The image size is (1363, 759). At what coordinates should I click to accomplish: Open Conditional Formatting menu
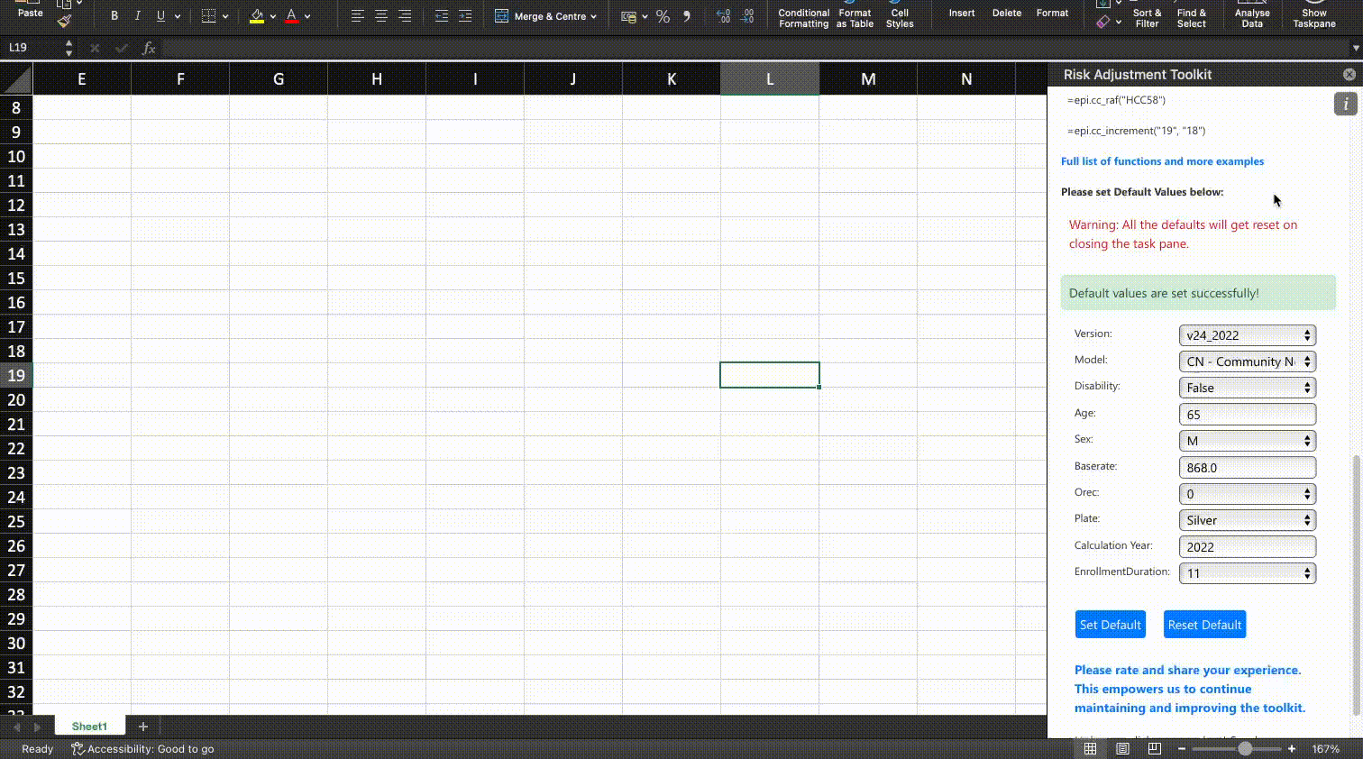point(803,16)
